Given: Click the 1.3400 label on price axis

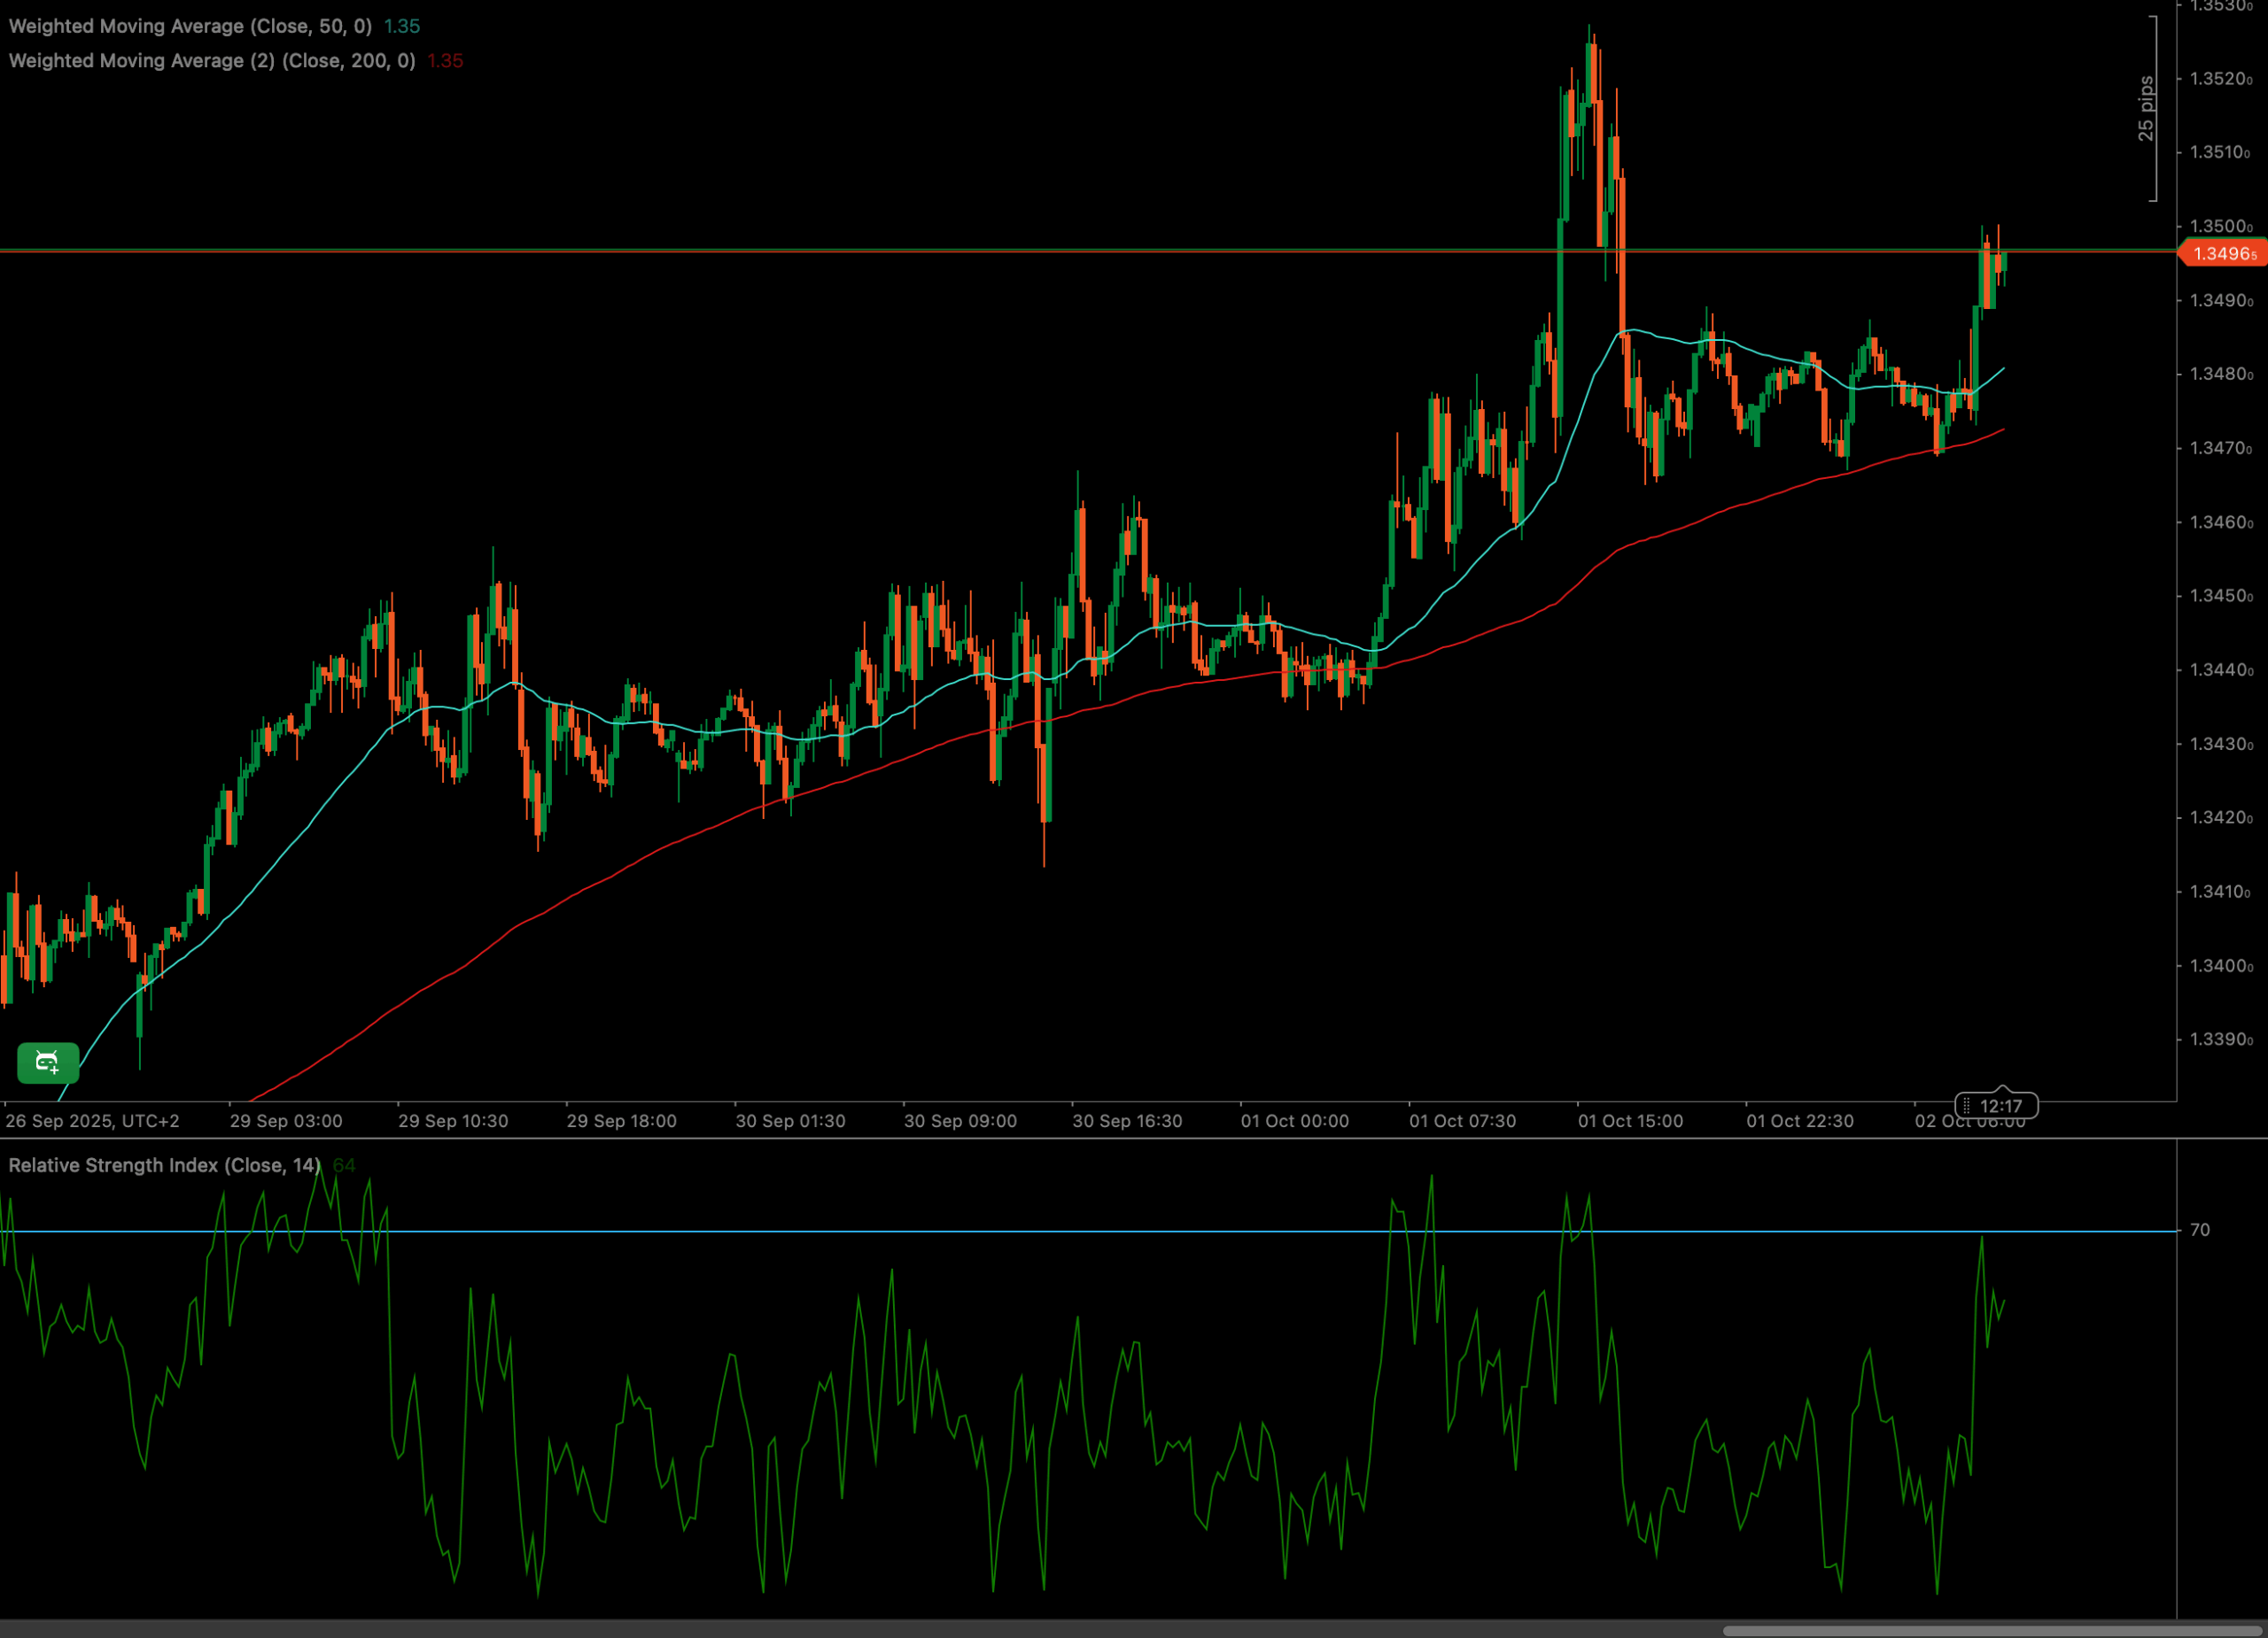Looking at the screenshot, I should click(2220, 966).
